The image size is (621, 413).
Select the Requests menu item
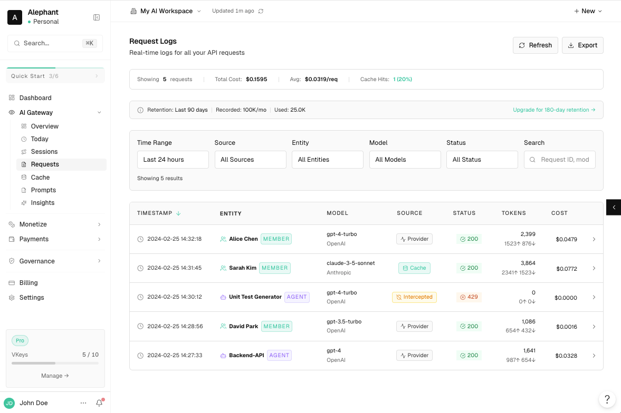[x=61, y=164]
